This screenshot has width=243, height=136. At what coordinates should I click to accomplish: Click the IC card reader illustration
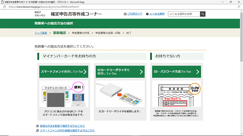[x=119, y=94]
